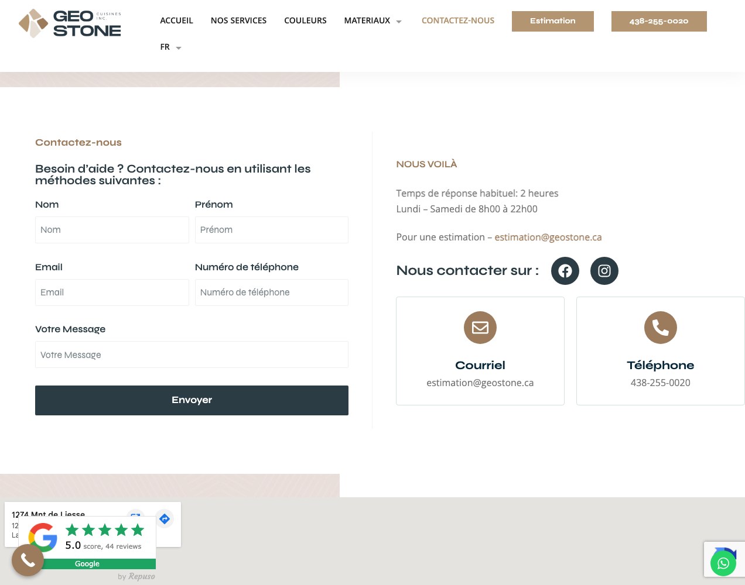
Task: Click the 'Contactez-nous' section heading
Action: [x=78, y=142]
